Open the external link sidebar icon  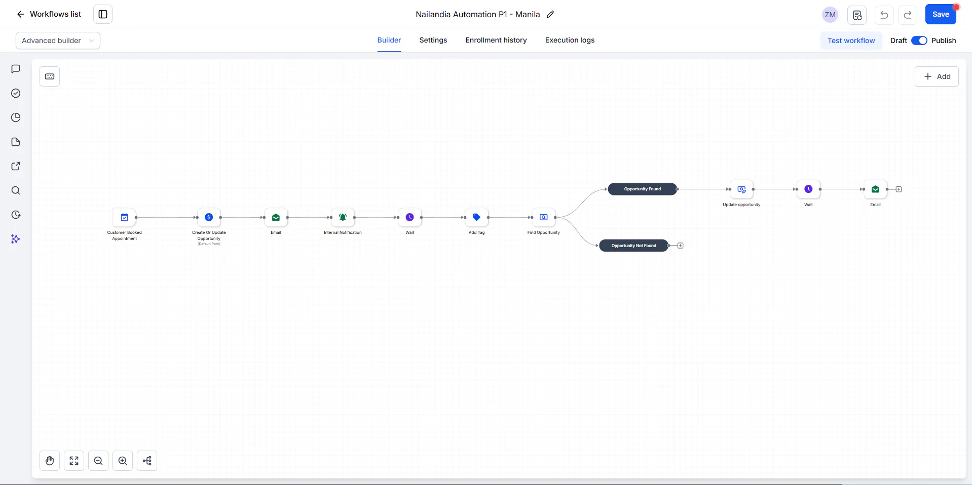pyautogui.click(x=16, y=166)
